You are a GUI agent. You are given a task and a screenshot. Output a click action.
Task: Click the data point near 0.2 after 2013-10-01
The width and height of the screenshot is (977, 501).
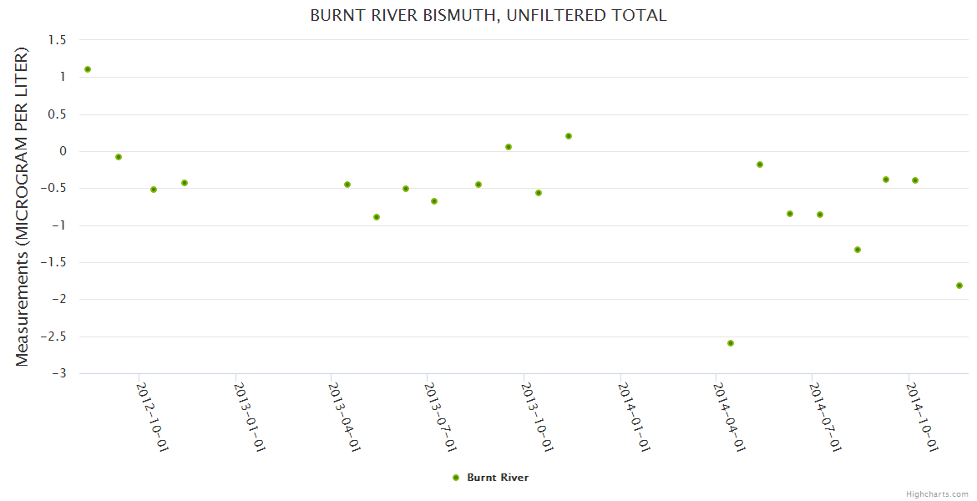[569, 136]
